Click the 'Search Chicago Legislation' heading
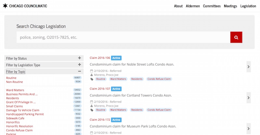Viewport: 260px width, 135px height. (x=41, y=26)
